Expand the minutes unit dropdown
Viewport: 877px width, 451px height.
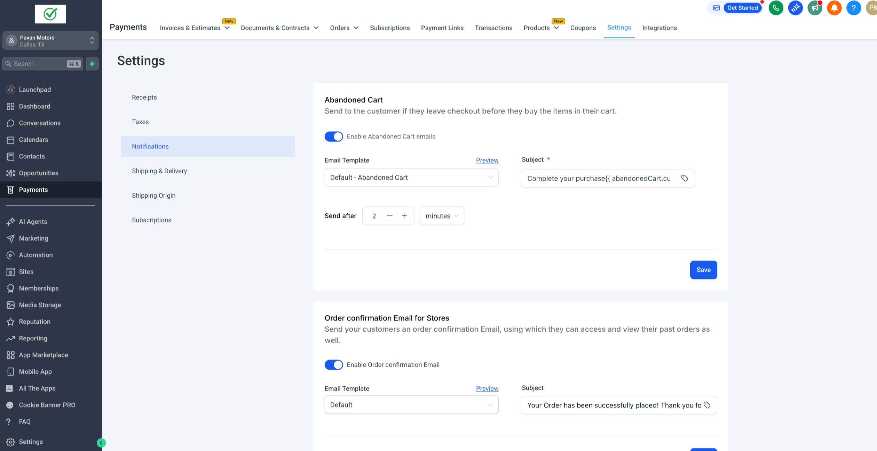pyautogui.click(x=442, y=216)
